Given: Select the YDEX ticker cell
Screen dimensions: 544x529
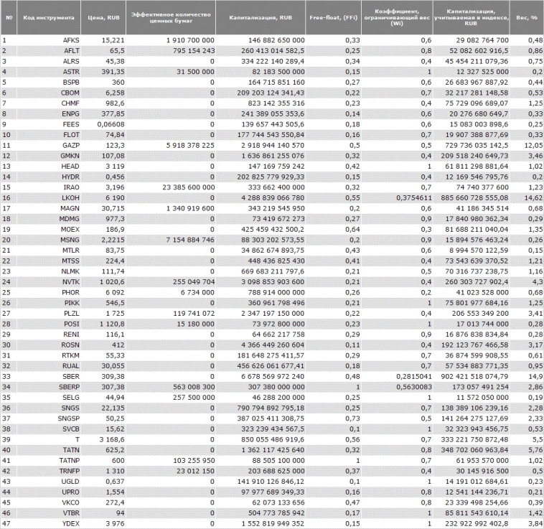Looking at the screenshot, I should [49, 523].
